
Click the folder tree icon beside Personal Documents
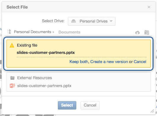tap(9, 32)
